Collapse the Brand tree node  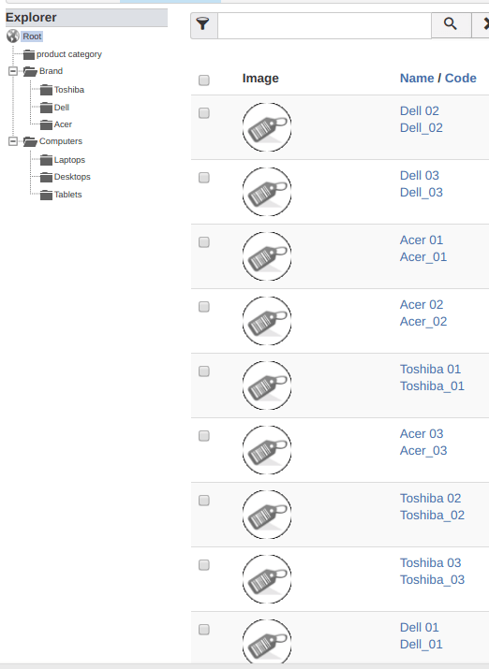click(13, 71)
